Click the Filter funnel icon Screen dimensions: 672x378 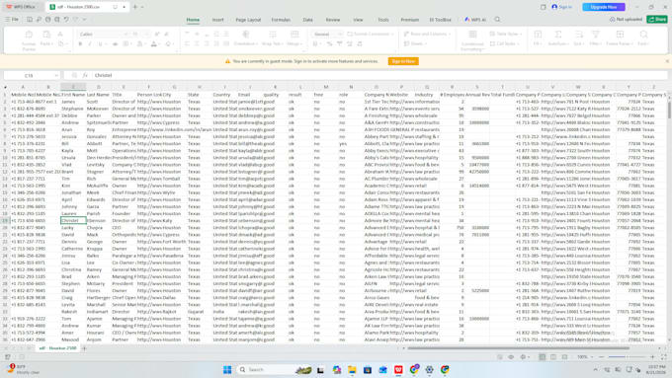coord(595,35)
